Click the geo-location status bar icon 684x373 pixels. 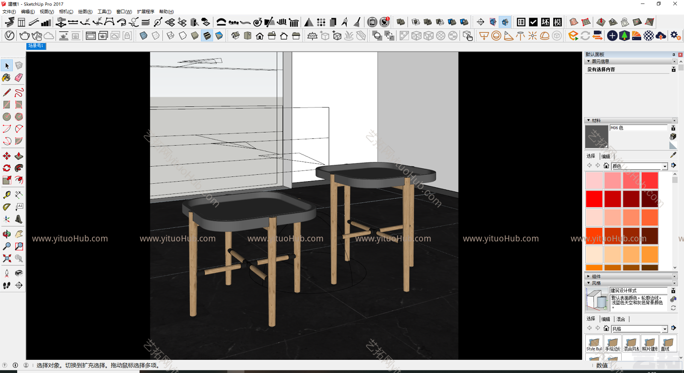point(5,365)
